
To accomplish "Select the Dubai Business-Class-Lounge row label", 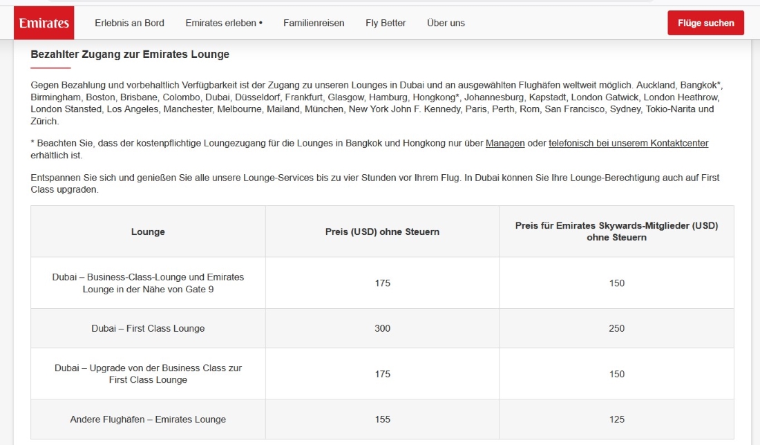I will click(148, 283).
